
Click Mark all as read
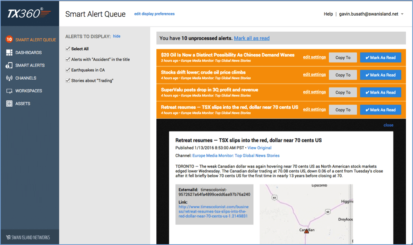(252, 38)
